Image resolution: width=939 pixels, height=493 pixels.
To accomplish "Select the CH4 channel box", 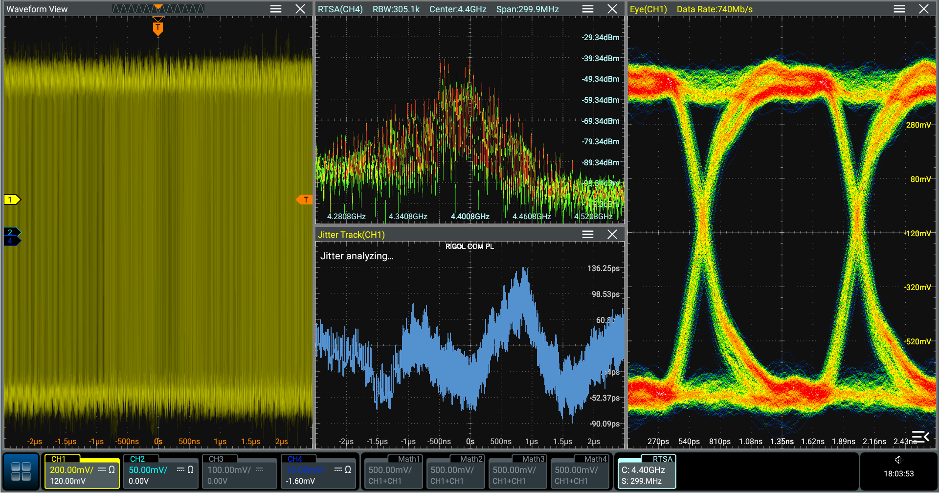I will (x=318, y=471).
